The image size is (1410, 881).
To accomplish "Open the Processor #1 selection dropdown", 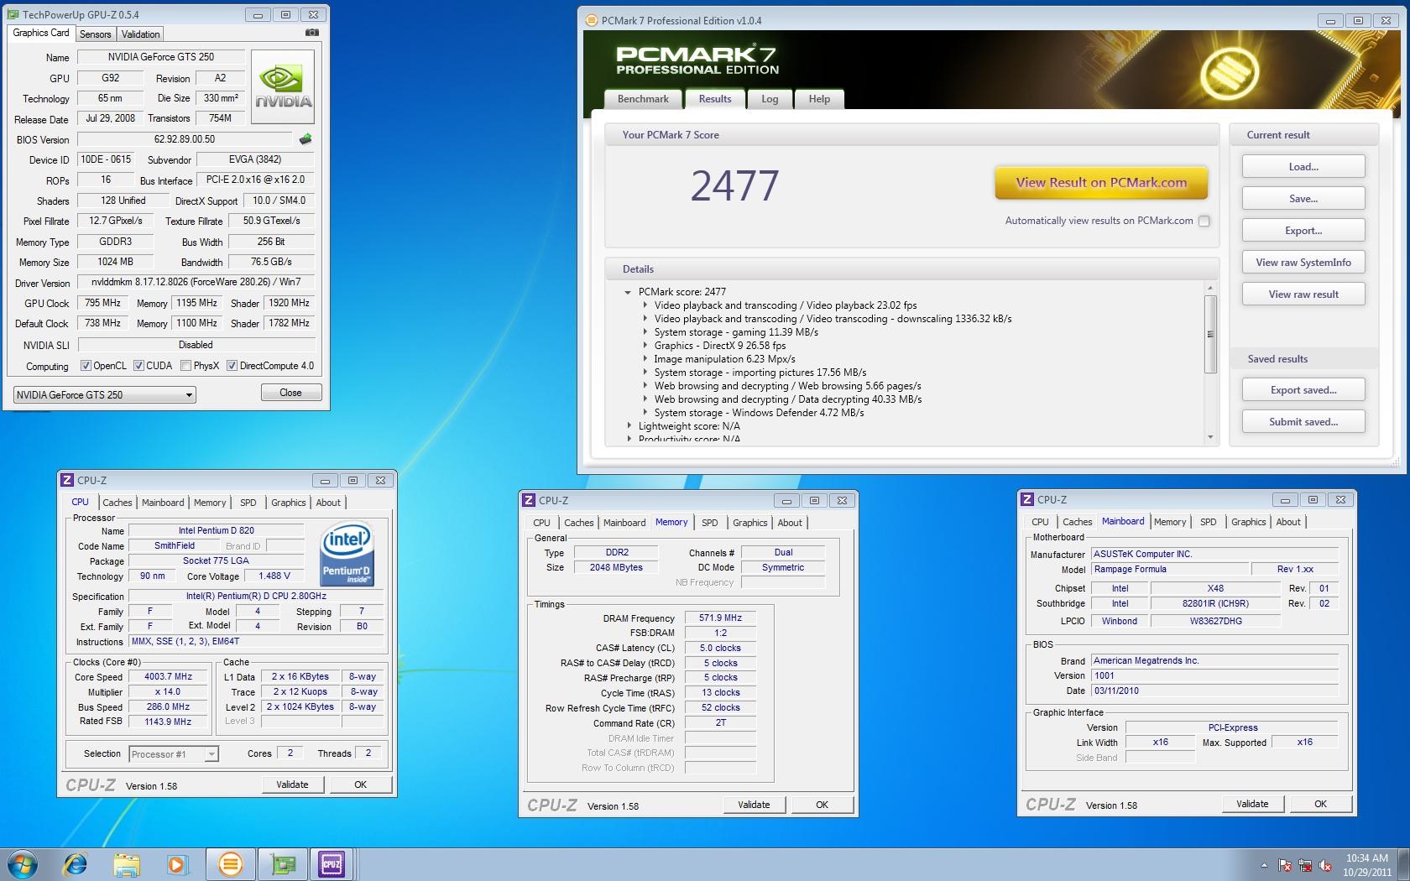I will tap(174, 754).
